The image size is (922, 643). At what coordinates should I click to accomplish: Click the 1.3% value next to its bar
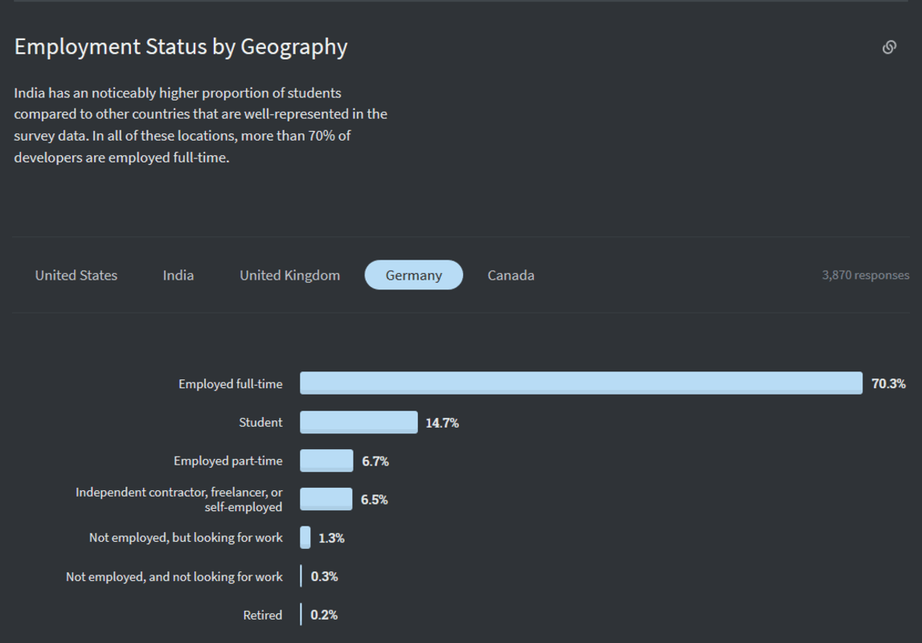coord(331,539)
